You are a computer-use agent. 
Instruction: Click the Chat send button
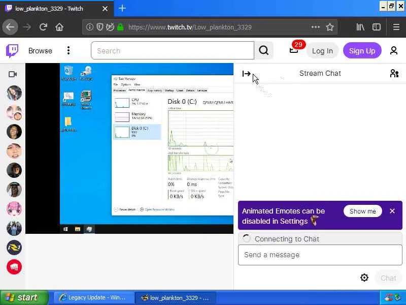pos(388,278)
